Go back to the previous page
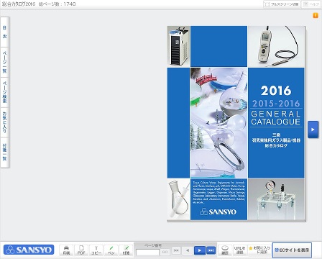 (188, 250)
